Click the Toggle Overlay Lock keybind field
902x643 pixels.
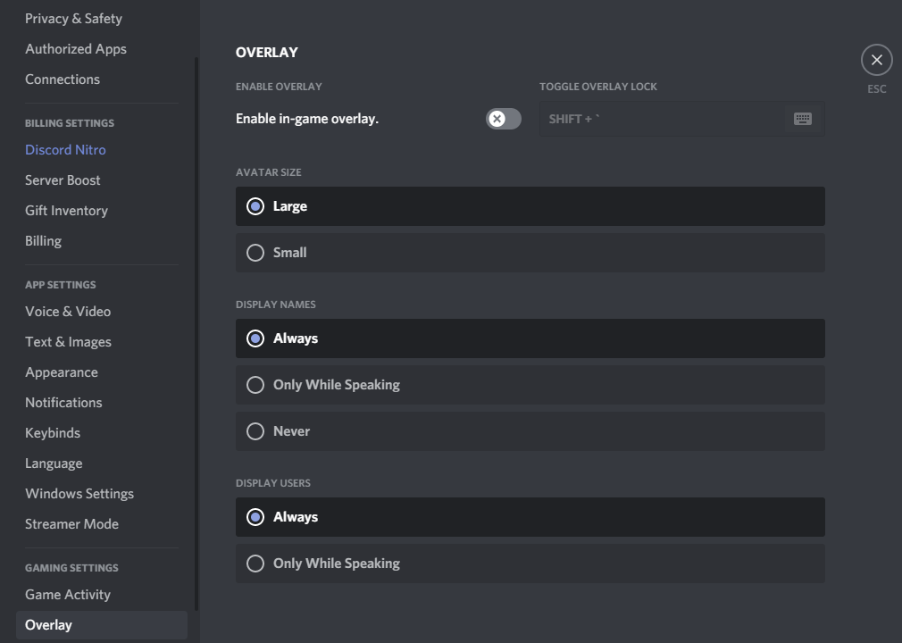click(x=682, y=119)
